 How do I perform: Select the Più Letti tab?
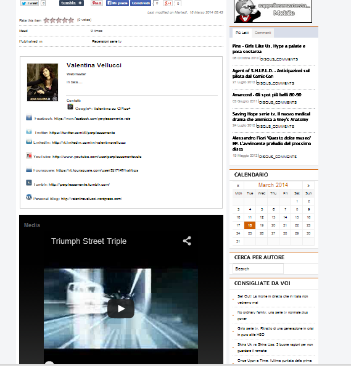[x=242, y=33]
